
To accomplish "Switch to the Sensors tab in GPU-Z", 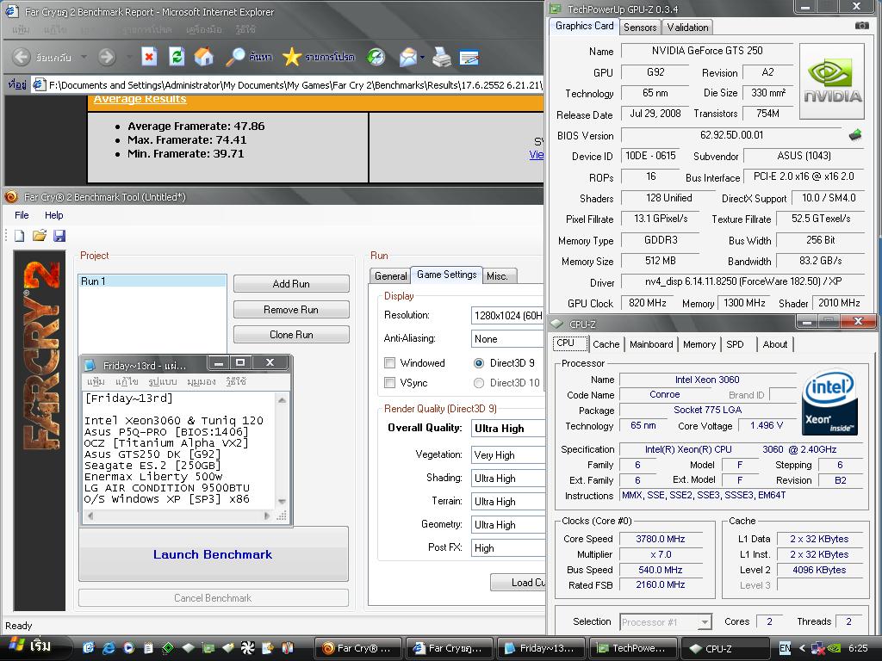I will [640, 28].
